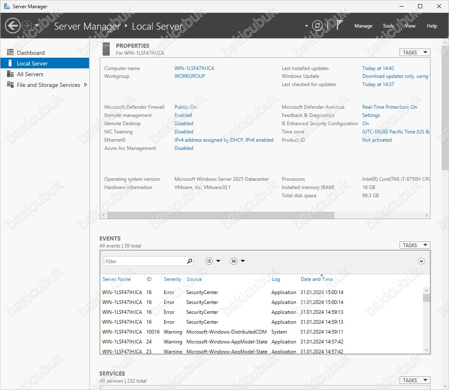Click the main window vertical scrollbar thumb
The width and height of the screenshot is (449, 390).
point(445,108)
